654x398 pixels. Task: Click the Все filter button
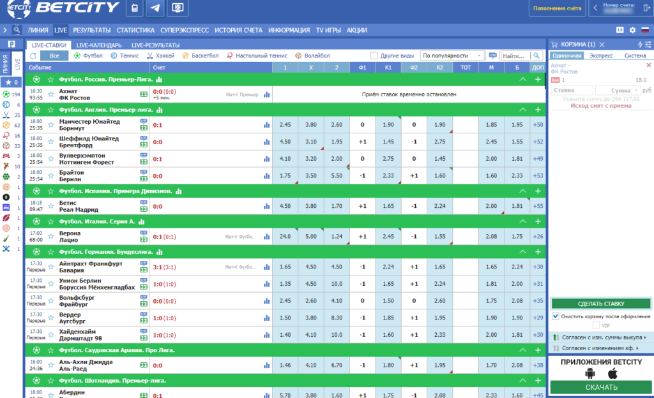(54, 55)
